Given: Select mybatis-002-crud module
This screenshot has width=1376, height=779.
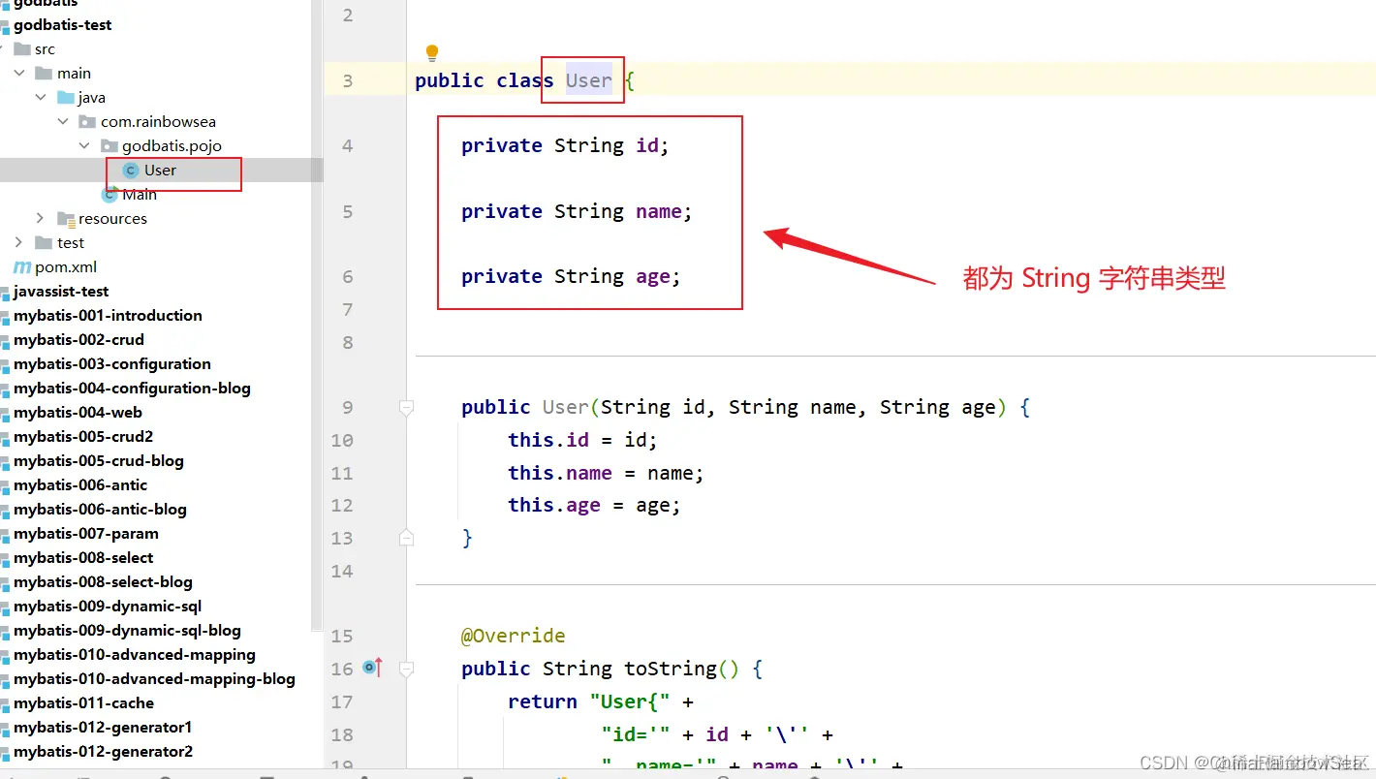Looking at the screenshot, I should (x=78, y=339).
